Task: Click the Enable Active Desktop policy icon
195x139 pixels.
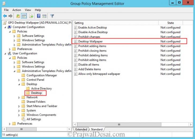Action: [76, 28]
